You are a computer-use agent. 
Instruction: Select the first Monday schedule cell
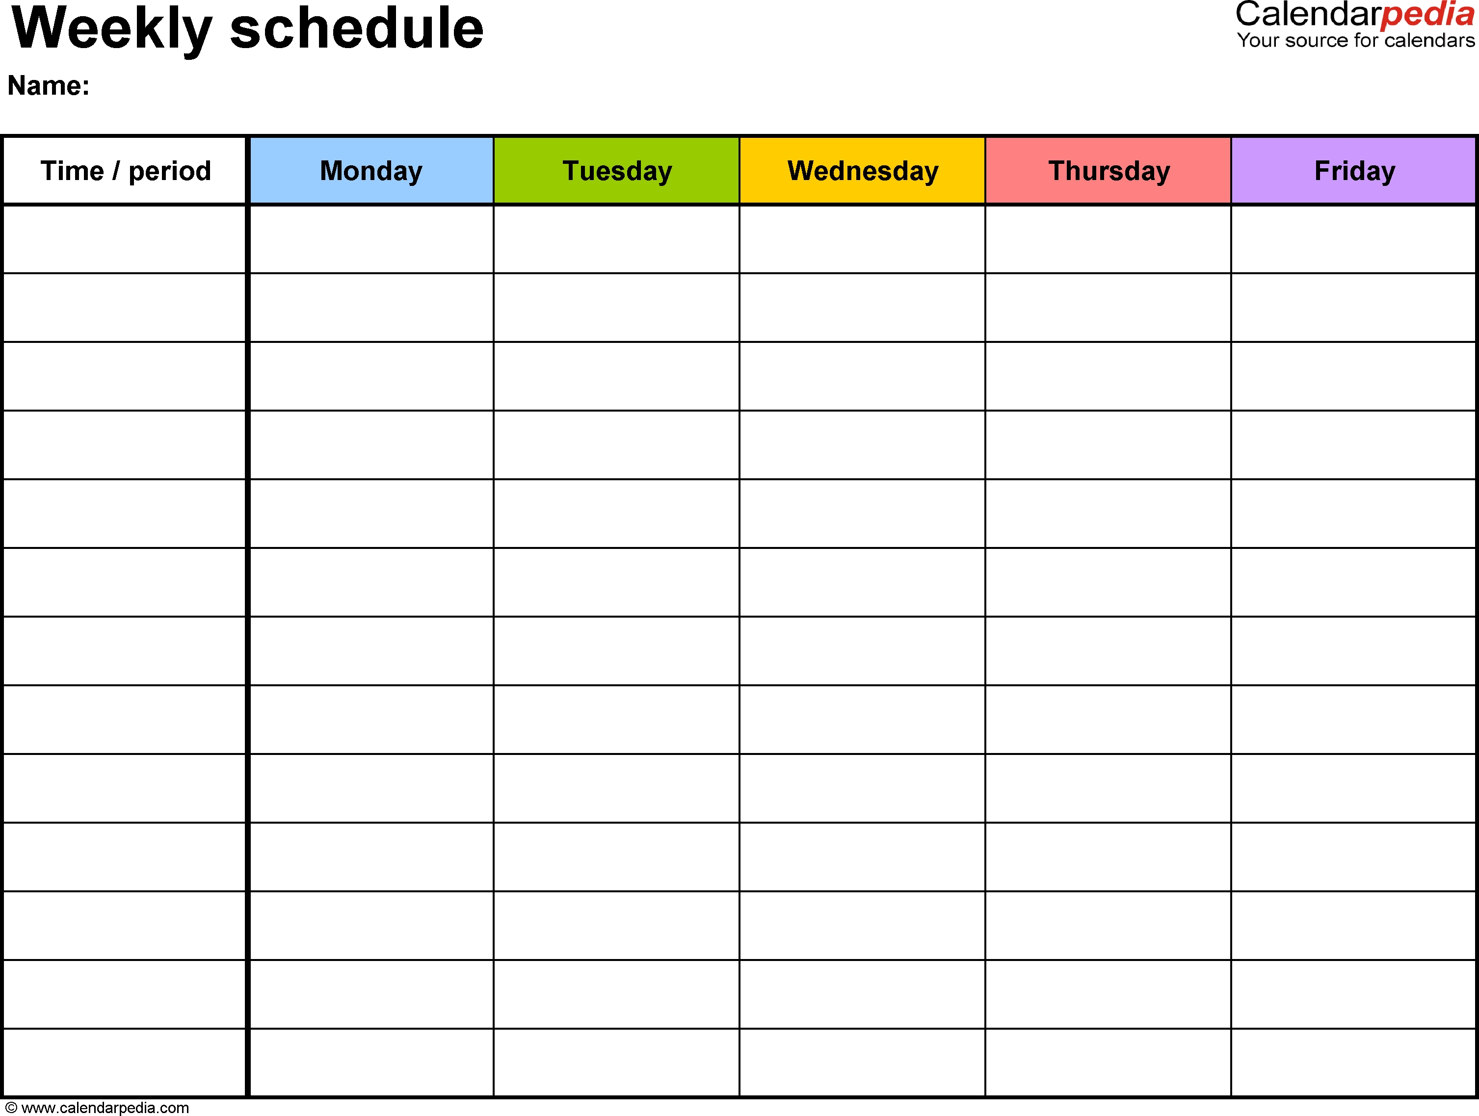[x=370, y=234]
